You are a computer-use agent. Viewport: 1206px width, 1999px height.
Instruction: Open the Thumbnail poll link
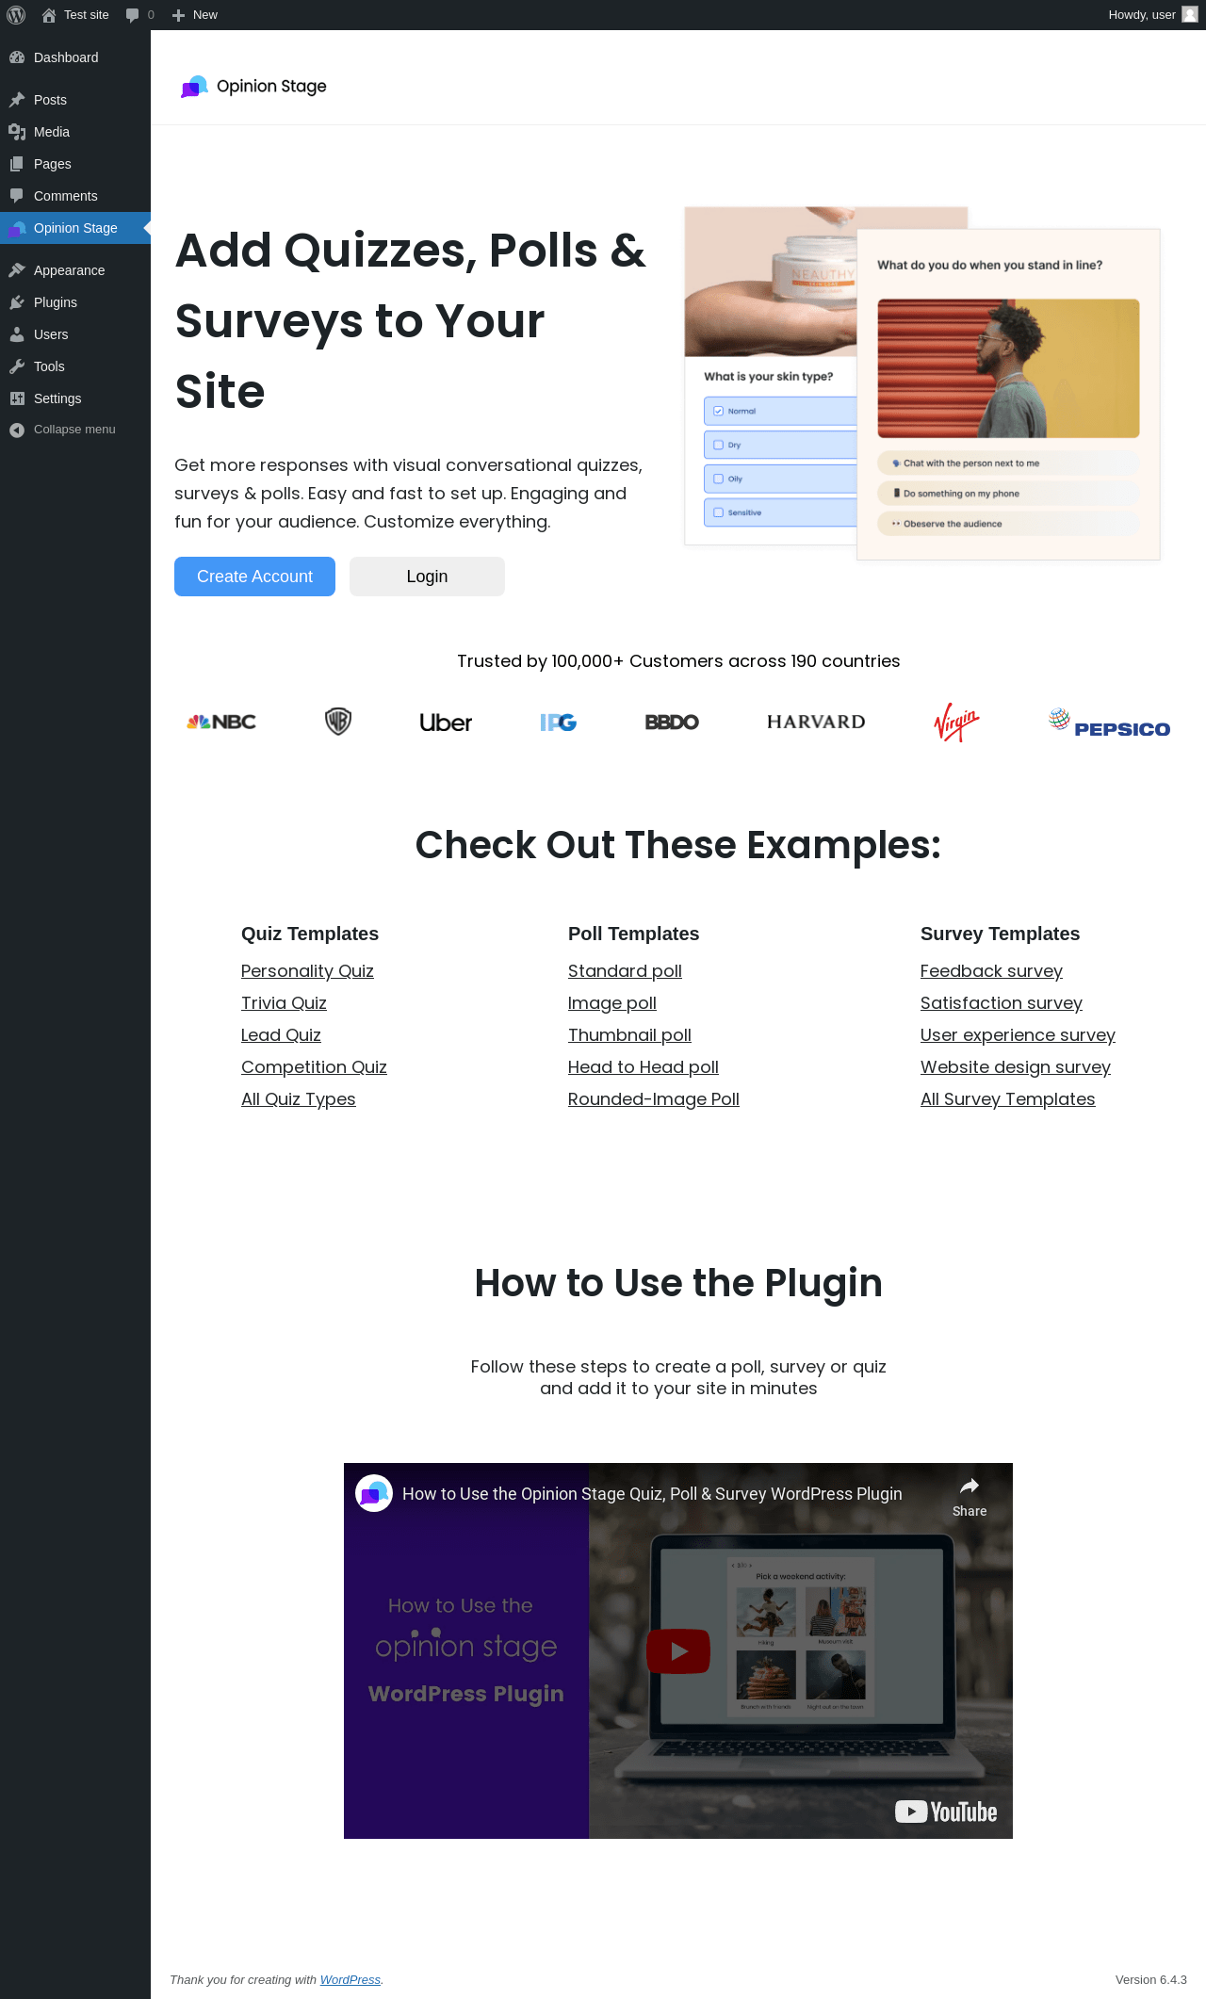point(629,1035)
